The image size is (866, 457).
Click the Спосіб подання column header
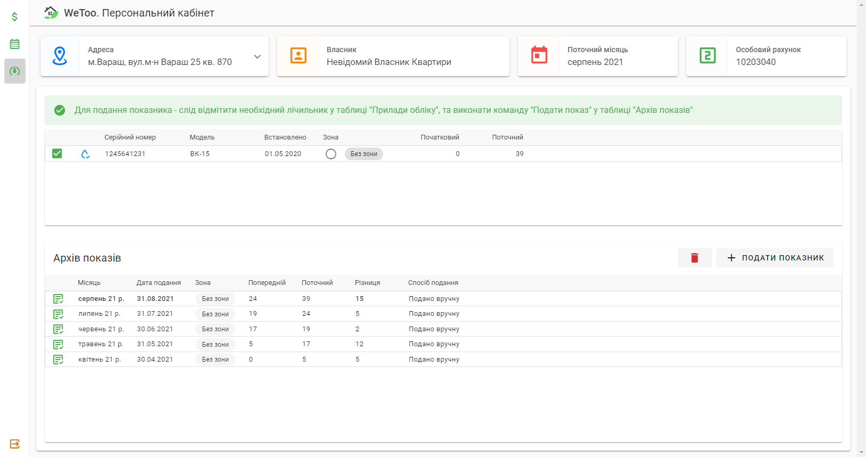click(x=433, y=283)
